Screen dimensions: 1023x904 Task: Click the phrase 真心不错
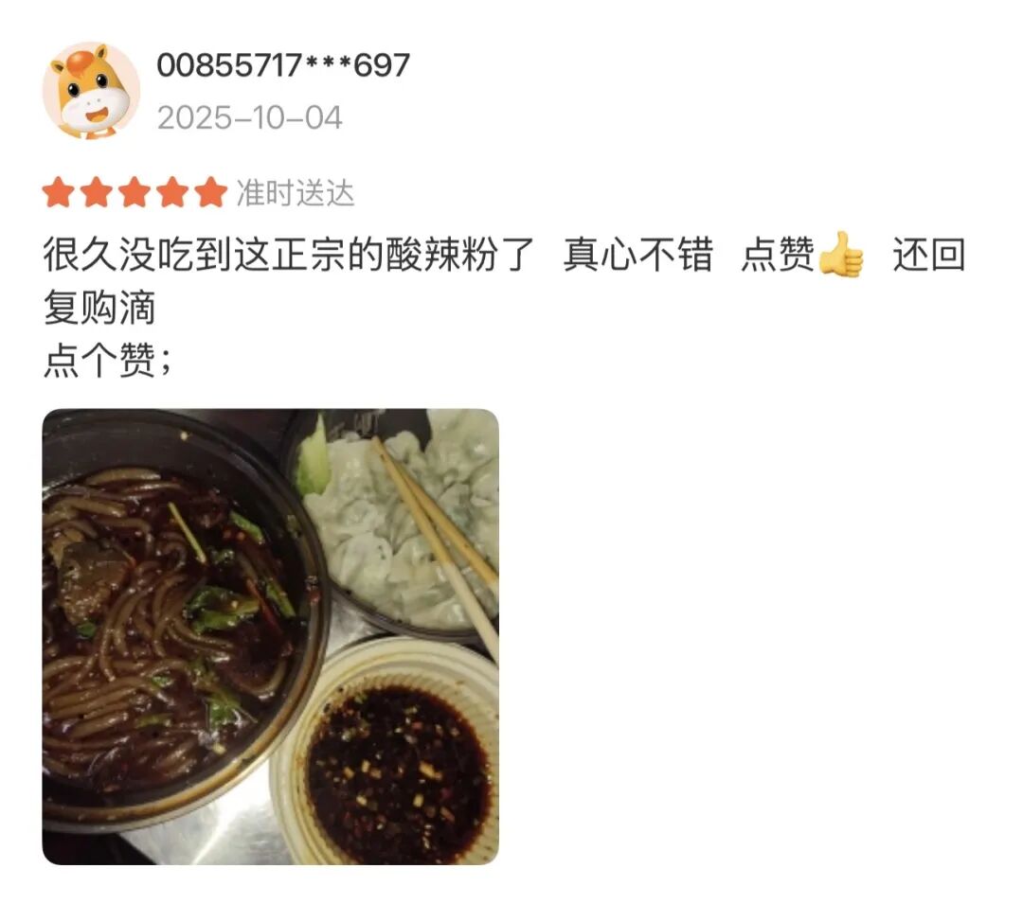click(638, 255)
